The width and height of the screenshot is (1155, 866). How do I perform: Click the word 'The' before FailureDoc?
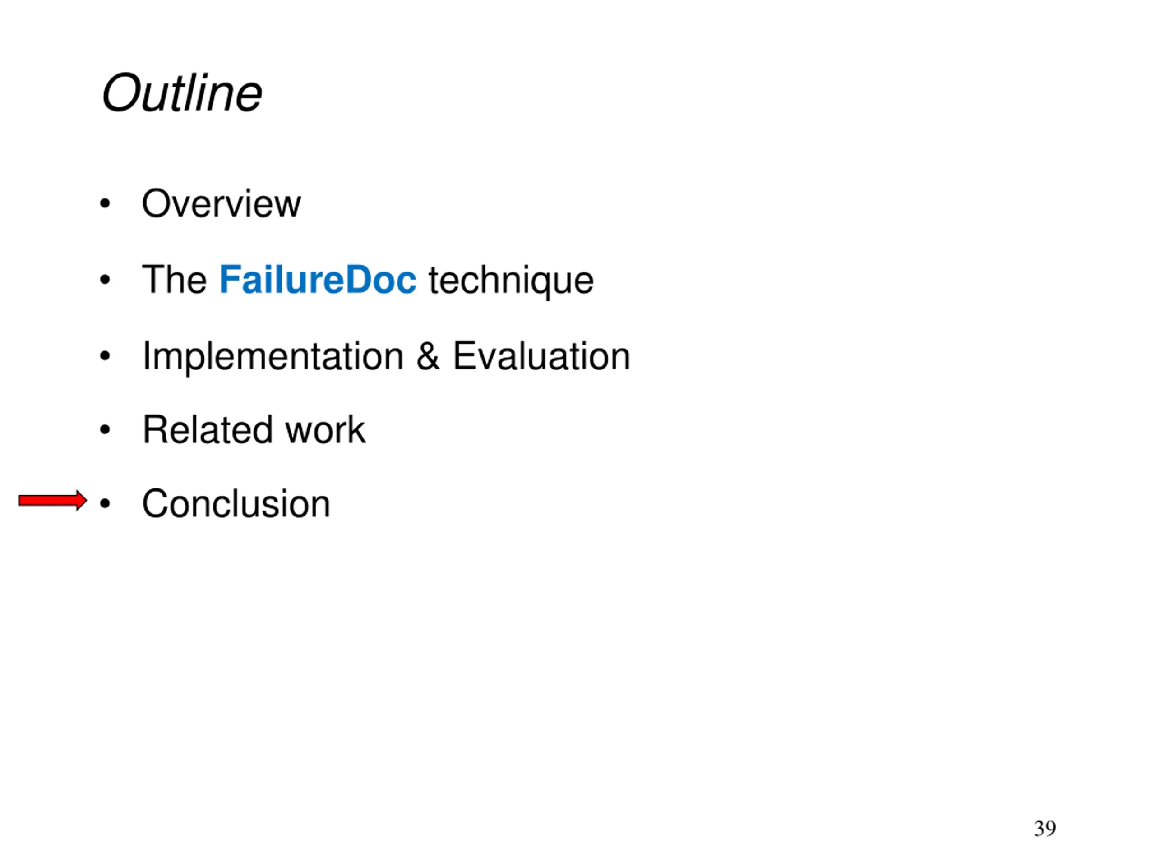[175, 280]
